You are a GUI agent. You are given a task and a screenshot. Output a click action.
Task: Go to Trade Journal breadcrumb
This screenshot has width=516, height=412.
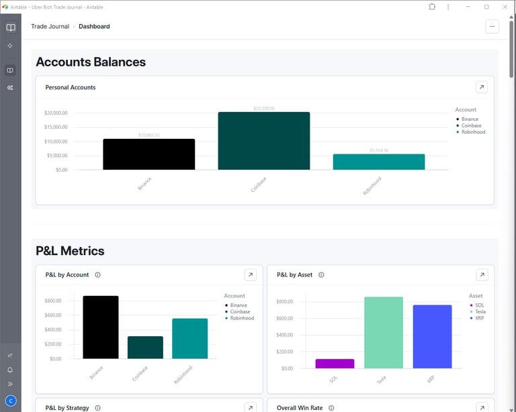[x=50, y=26]
